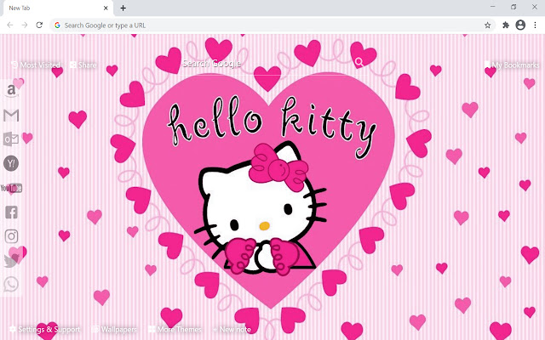Select the New Tab tab
The image size is (545, 340).
pos(58,8)
